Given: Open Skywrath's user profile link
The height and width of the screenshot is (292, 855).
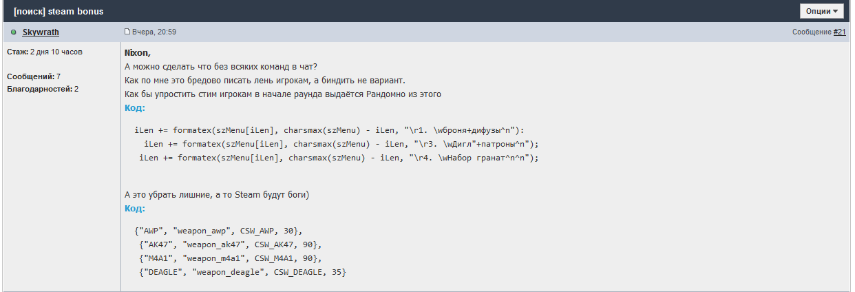Looking at the screenshot, I should (x=41, y=32).
